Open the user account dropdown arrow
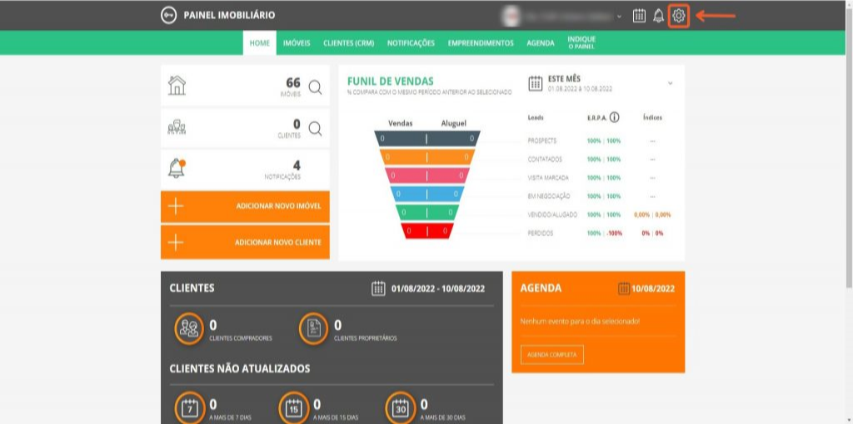 coord(619,17)
